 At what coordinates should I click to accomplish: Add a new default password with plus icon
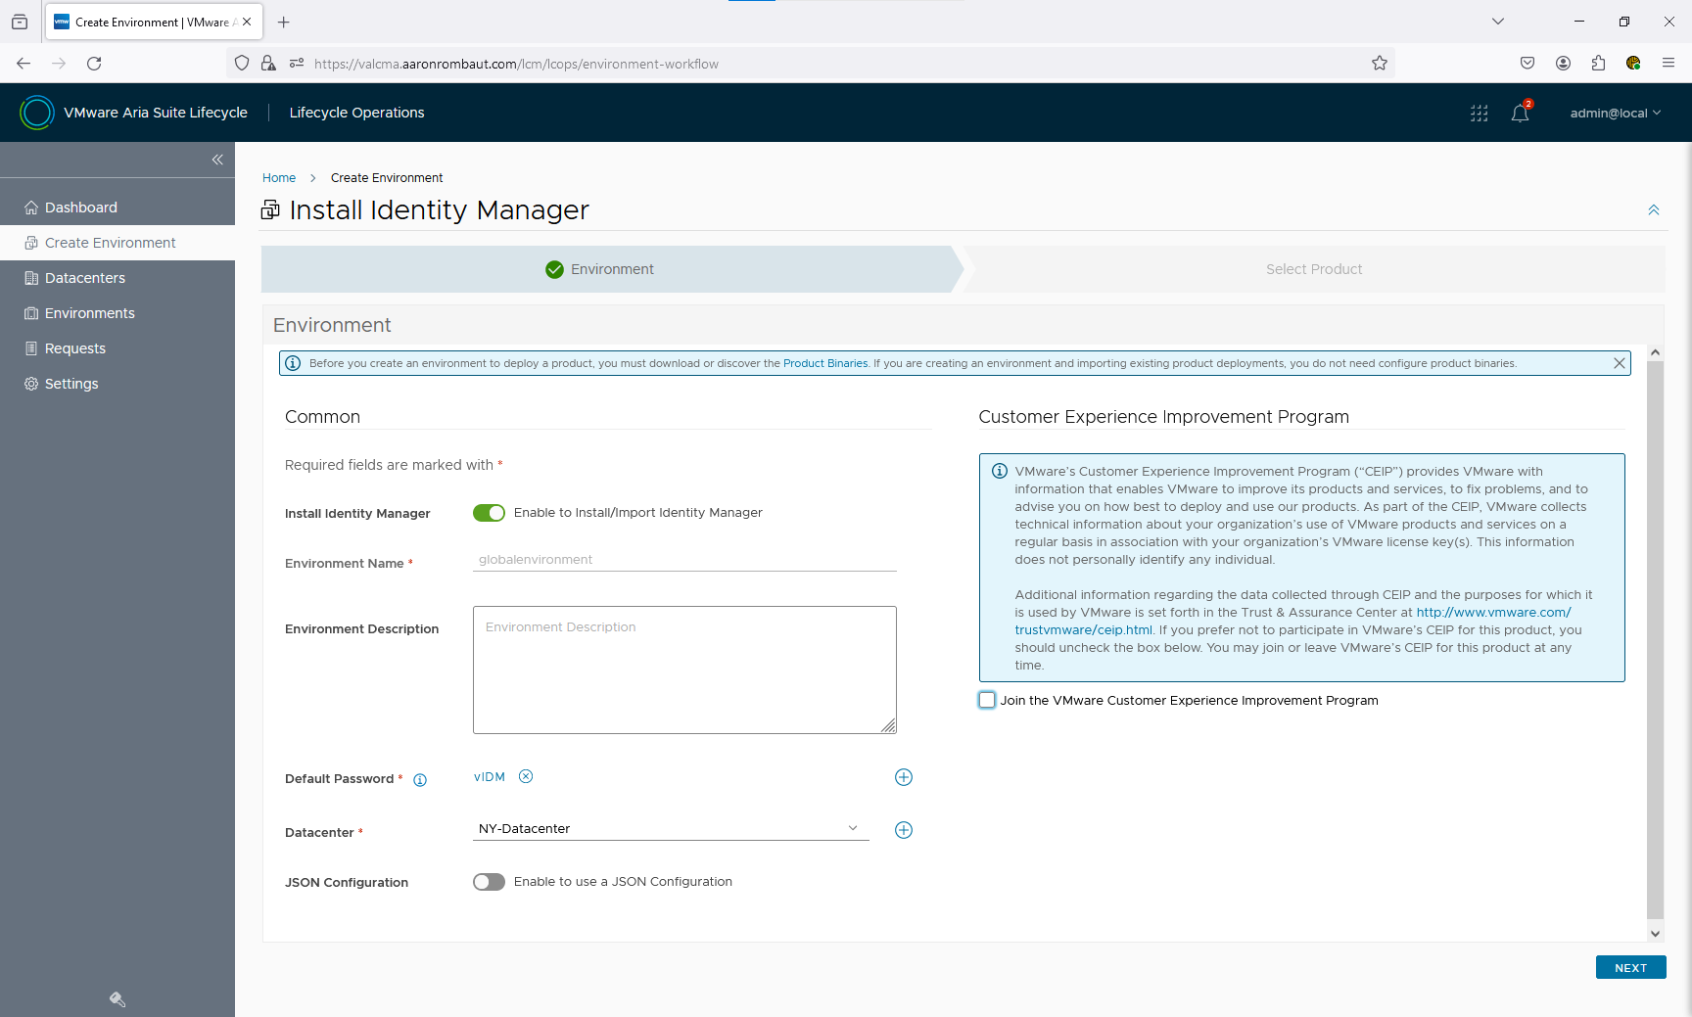tap(903, 776)
